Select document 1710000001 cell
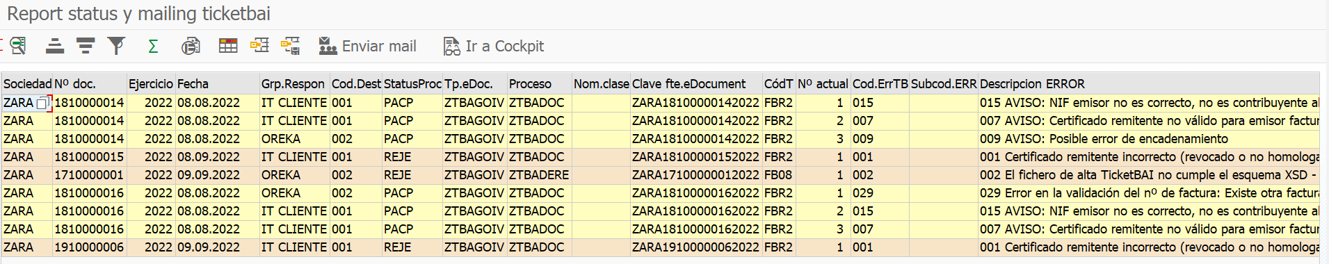1329x264 pixels. [x=90, y=175]
